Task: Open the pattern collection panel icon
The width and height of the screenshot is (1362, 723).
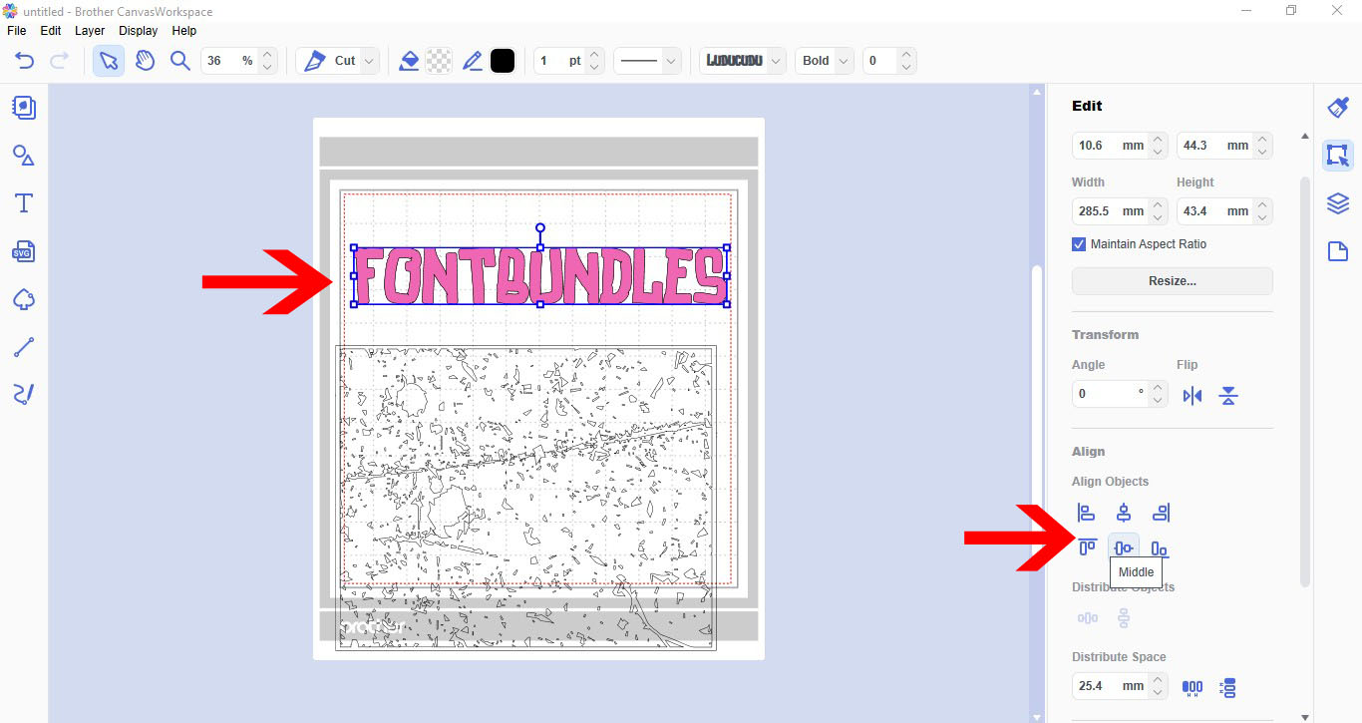Action: pyautogui.click(x=24, y=108)
